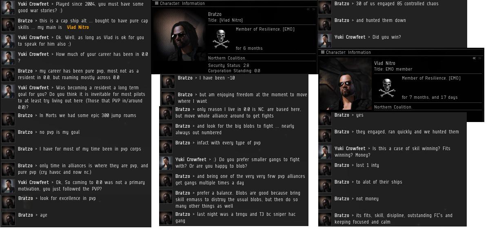Click Vlad Nitro's large character portrait

coord(345,84)
